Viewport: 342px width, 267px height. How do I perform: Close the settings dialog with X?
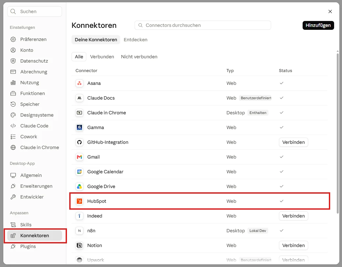point(330,11)
